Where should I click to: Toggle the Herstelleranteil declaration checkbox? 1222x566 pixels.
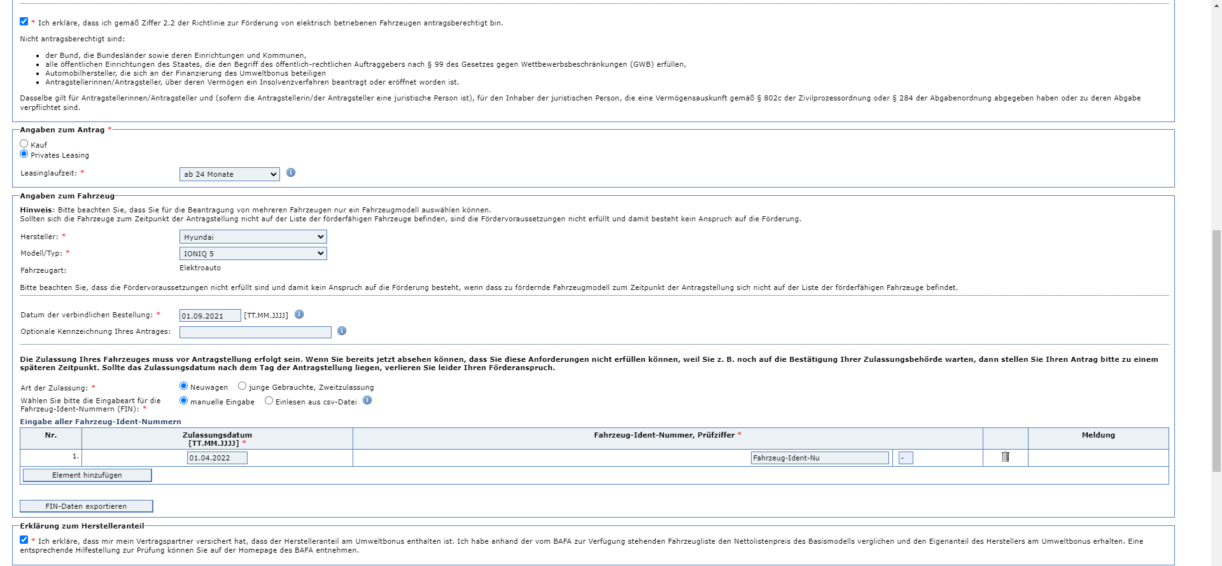(24, 540)
